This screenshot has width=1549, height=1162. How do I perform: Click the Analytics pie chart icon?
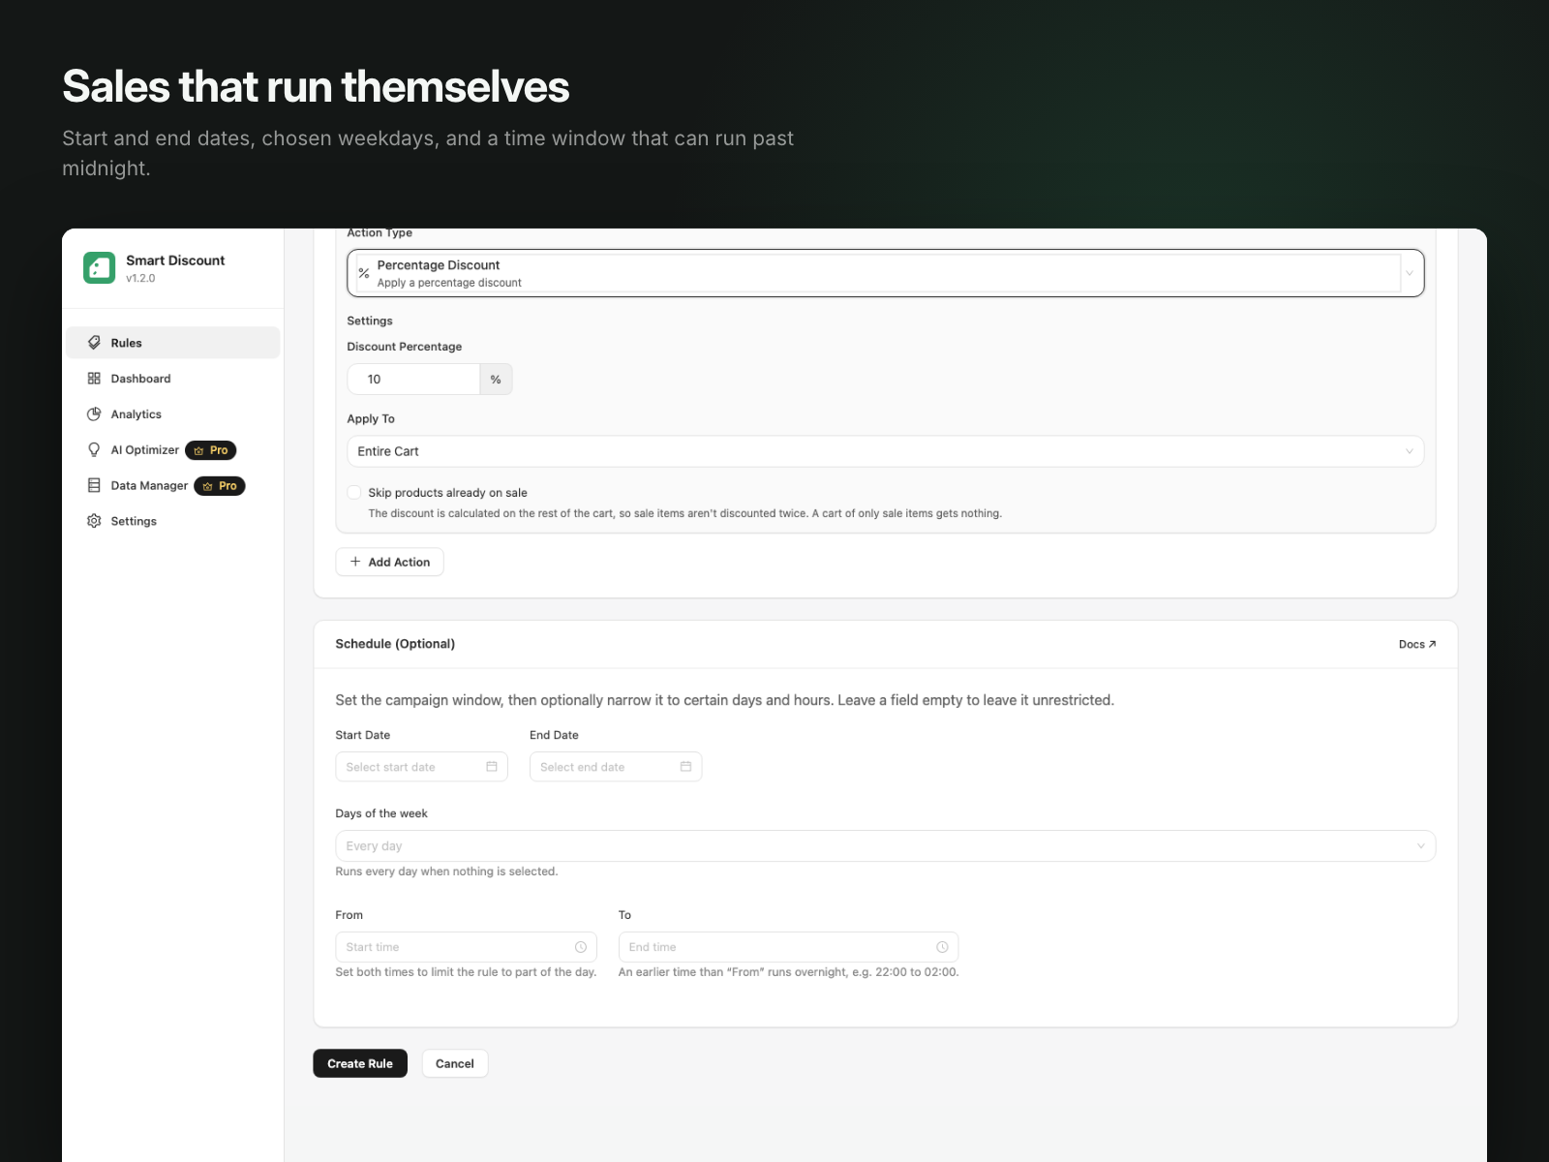(94, 414)
